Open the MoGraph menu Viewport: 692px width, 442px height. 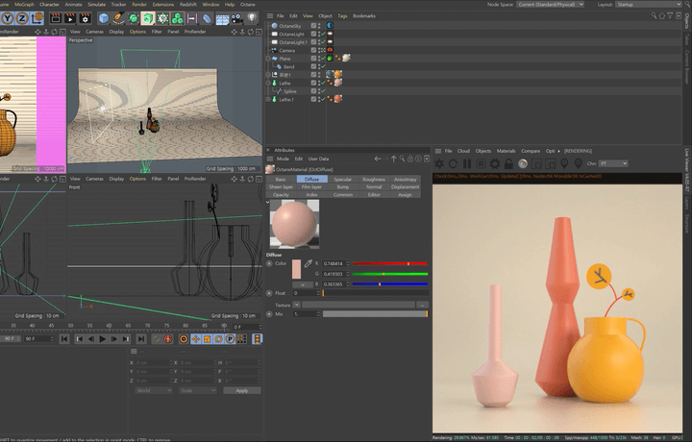(24, 4)
